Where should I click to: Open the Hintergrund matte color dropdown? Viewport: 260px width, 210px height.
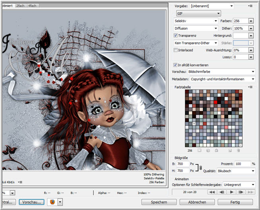[x=251, y=35]
